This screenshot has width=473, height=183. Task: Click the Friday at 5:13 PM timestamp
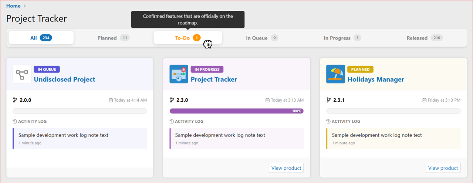444,100
